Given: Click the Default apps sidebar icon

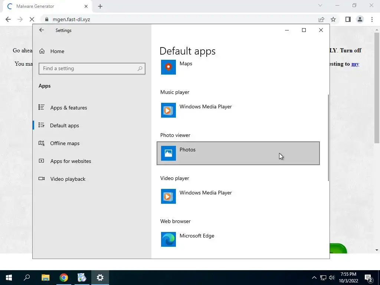Looking at the screenshot, I should pos(42,125).
